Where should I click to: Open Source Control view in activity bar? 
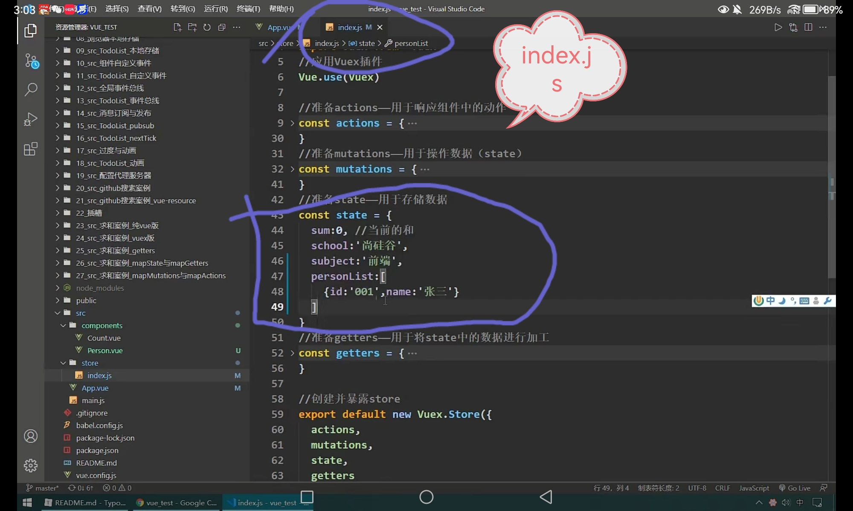31,60
